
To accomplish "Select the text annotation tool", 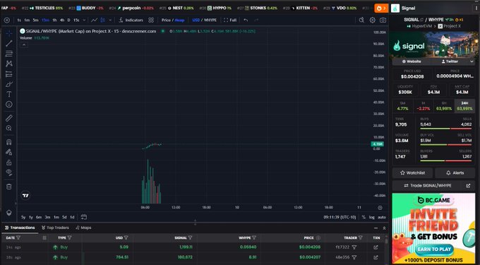I will point(9,94).
